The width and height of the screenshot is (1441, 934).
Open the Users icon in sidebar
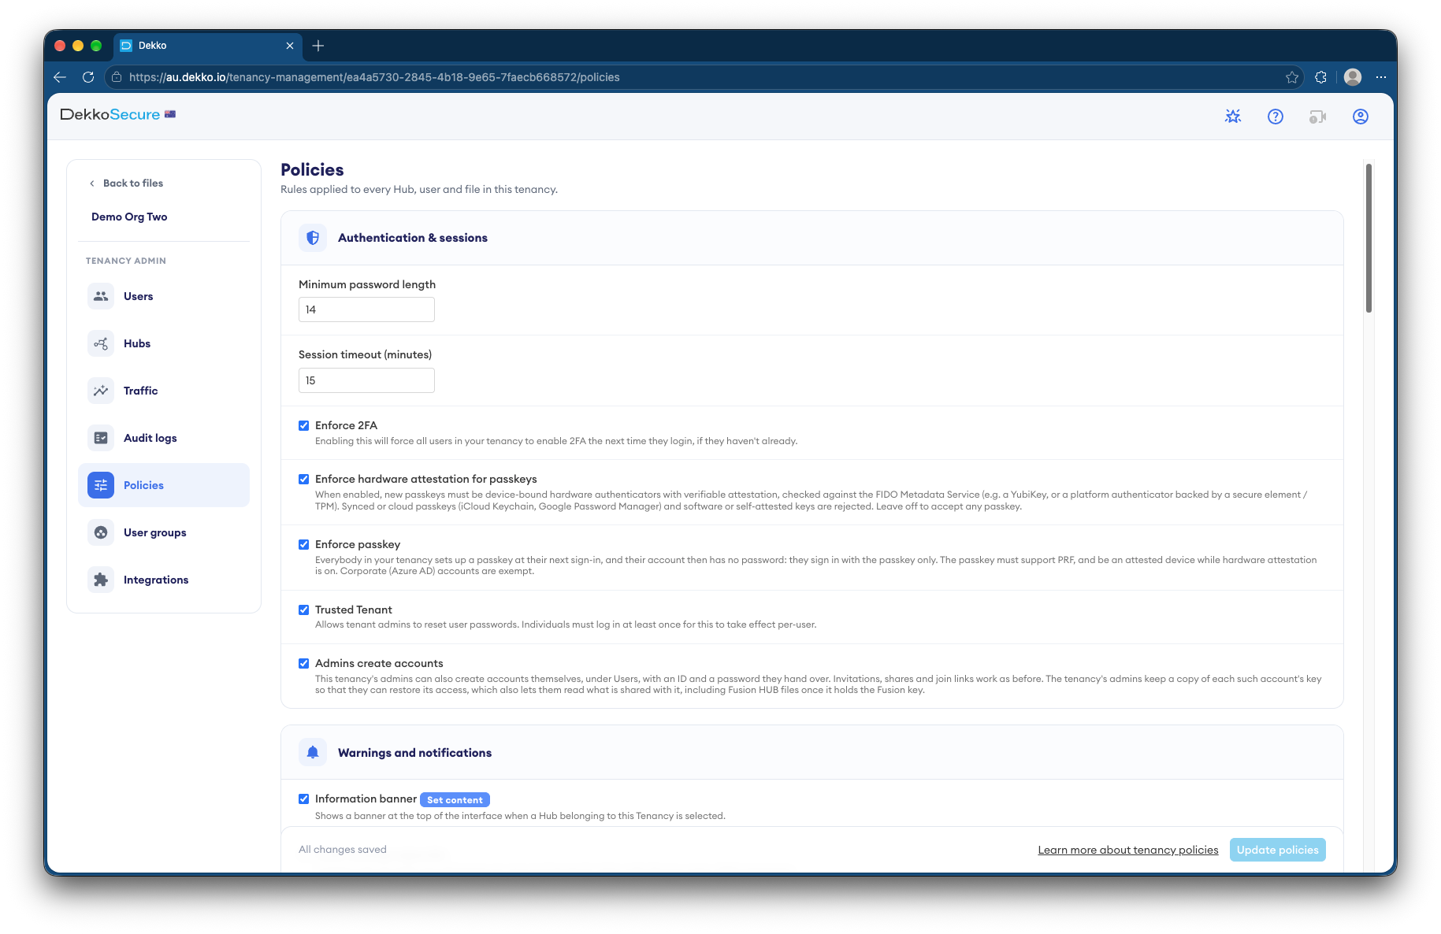tap(101, 296)
